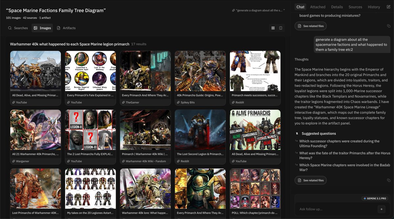Viewport: 394px width, 219px height.
Task: Click the upper See related files button
Action: (310, 26)
